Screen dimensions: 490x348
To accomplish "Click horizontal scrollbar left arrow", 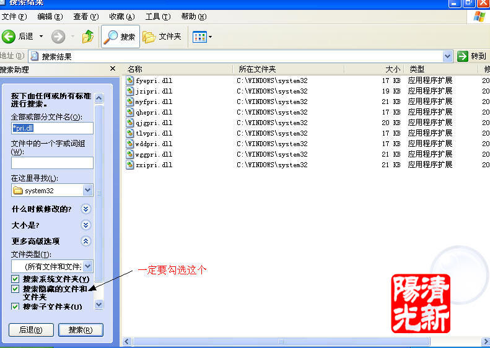I will pyautogui.click(x=126, y=341).
